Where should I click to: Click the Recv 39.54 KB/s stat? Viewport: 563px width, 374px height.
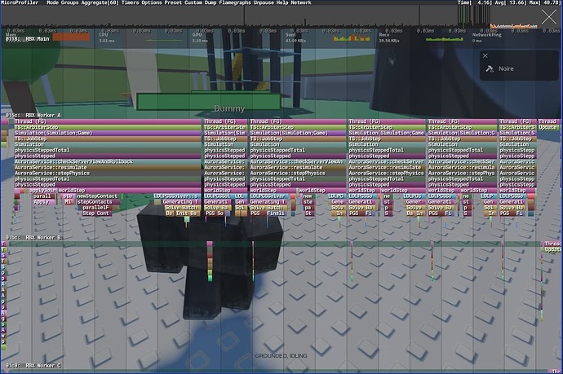pyautogui.click(x=389, y=37)
